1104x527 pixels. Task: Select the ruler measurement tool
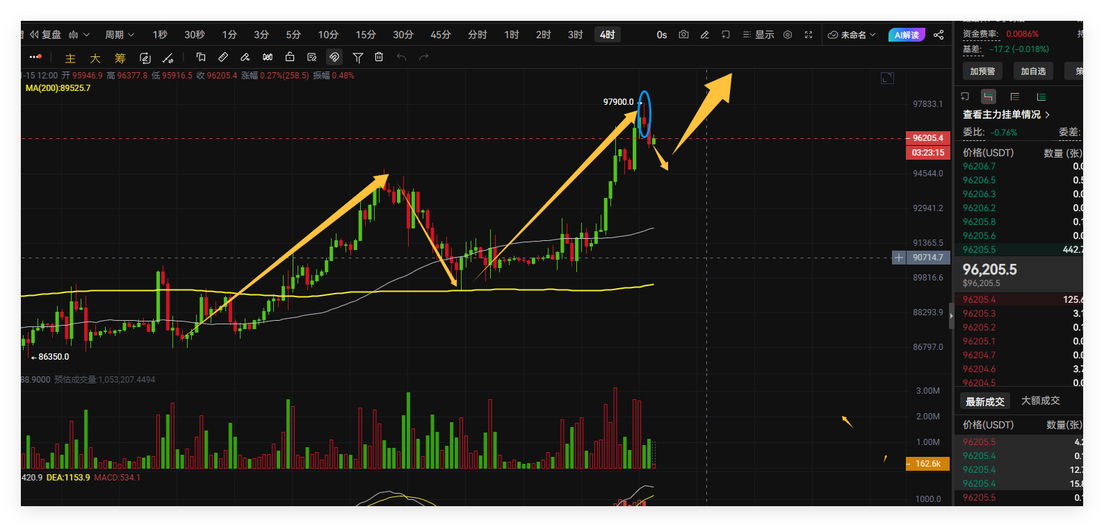223,57
